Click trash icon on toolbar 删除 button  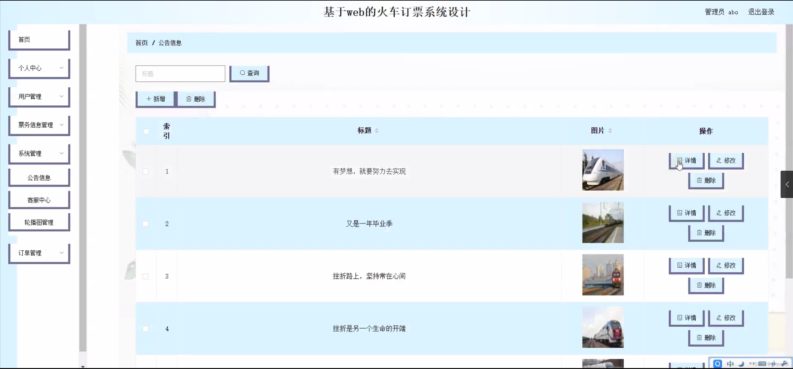click(x=189, y=99)
